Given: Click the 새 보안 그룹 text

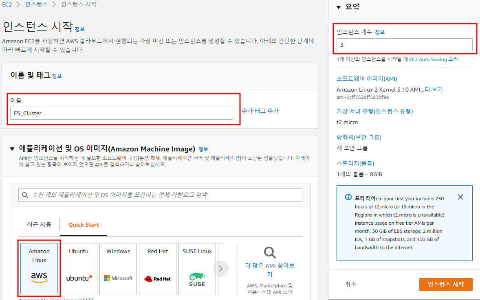Looking at the screenshot, I should point(352,148).
